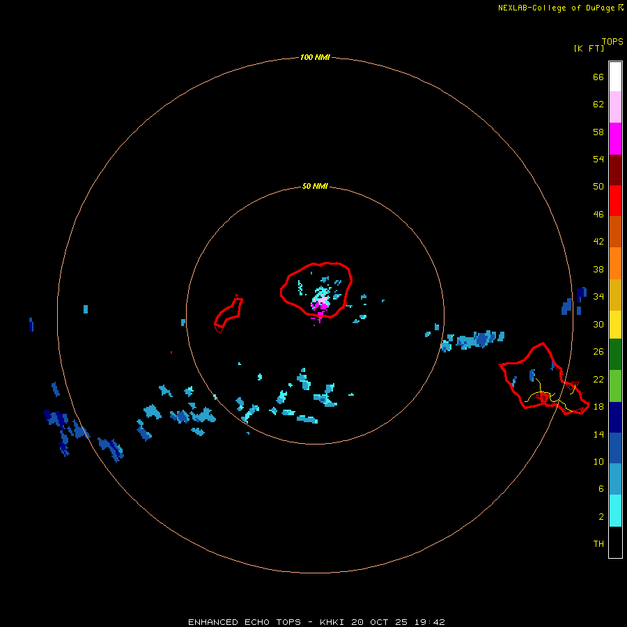Select the yellow 34 kft legend swatch
The image size is (627, 627).
(x=615, y=324)
